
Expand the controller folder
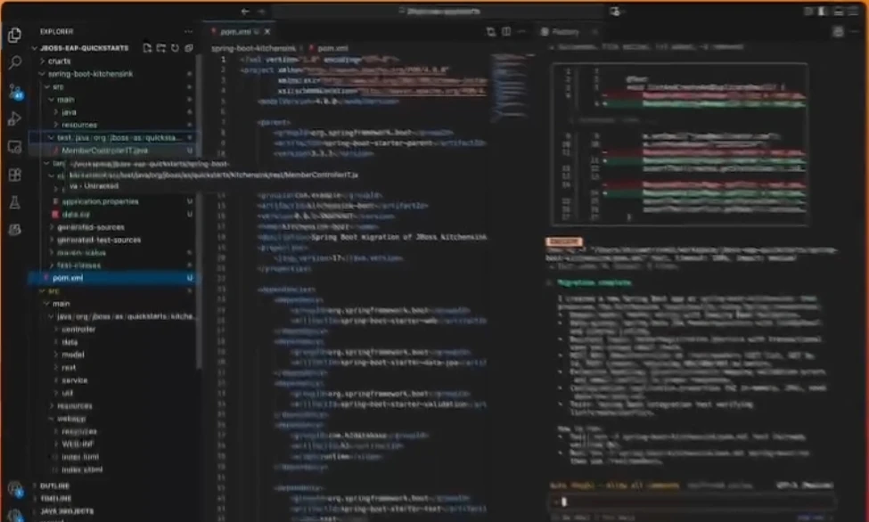coord(78,330)
